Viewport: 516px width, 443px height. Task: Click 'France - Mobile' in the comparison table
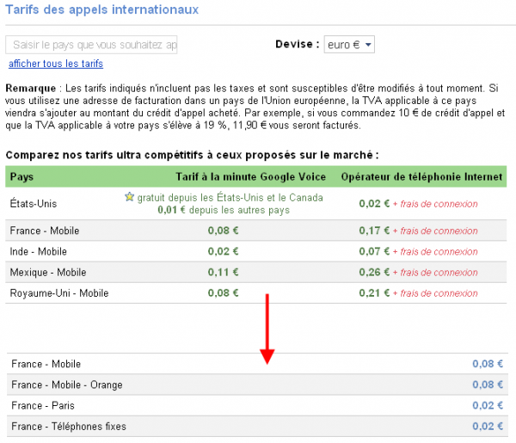45,231
